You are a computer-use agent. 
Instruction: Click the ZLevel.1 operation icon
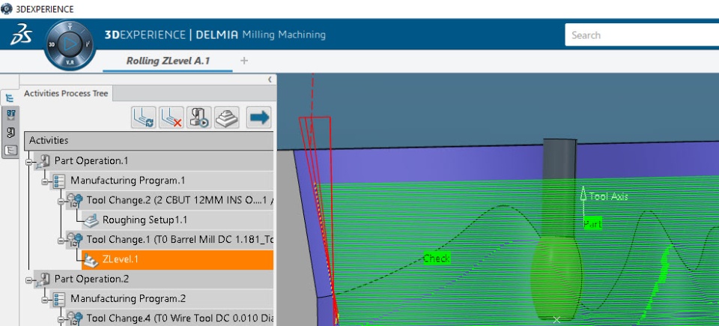[x=91, y=260]
